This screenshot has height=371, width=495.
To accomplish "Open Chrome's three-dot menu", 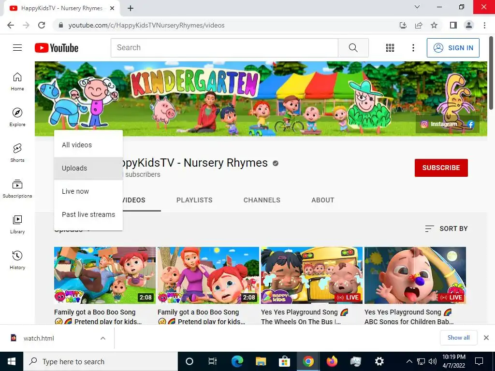I will pos(484,25).
